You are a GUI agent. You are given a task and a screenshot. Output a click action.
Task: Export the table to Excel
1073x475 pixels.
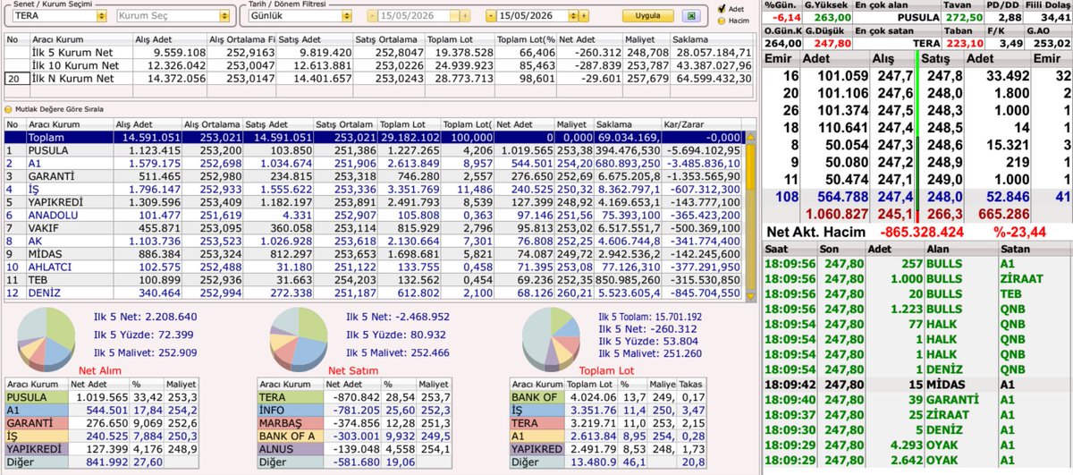690,16
